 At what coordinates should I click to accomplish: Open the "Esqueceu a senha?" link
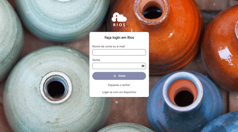pyautogui.click(x=119, y=85)
